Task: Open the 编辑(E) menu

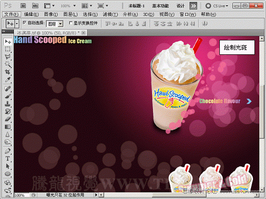Action: [31, 14]
